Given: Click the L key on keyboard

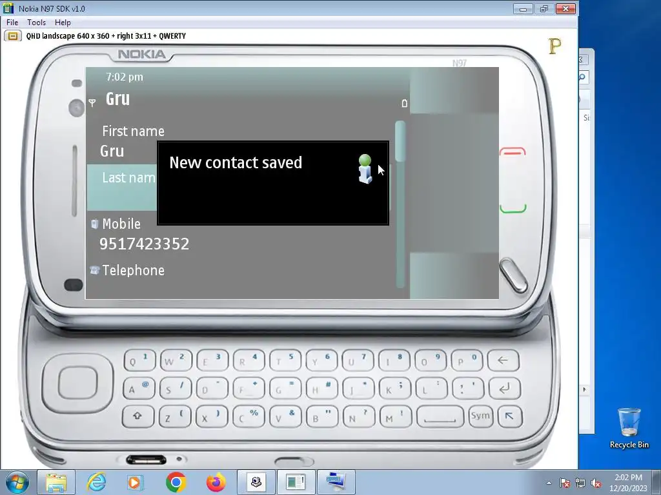Looking at the screenshot, I should pos(431,388).
